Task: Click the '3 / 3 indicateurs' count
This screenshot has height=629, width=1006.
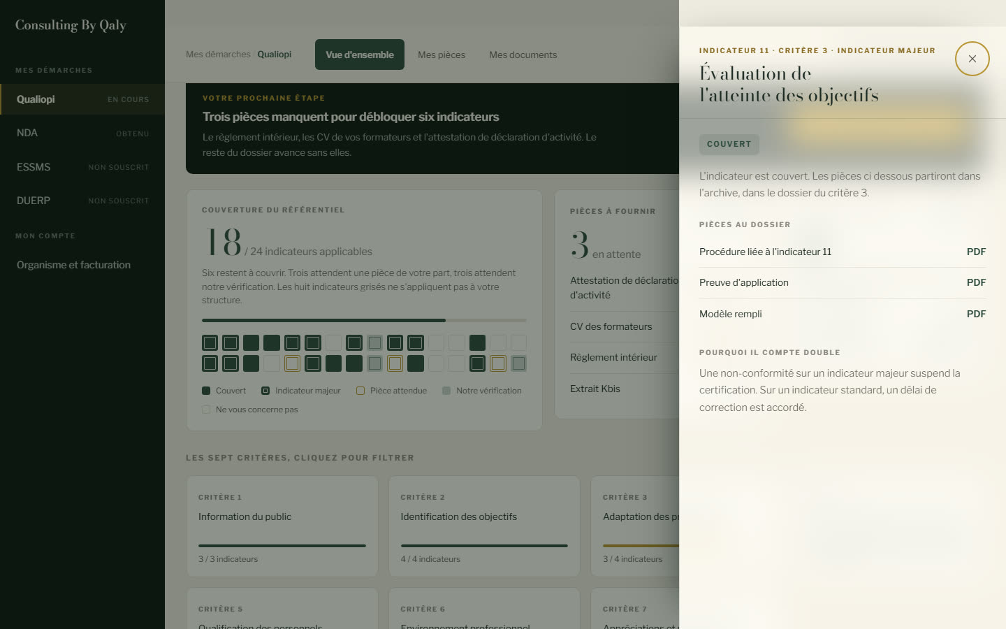Action: pyautogui.click(x=228, y=559)
